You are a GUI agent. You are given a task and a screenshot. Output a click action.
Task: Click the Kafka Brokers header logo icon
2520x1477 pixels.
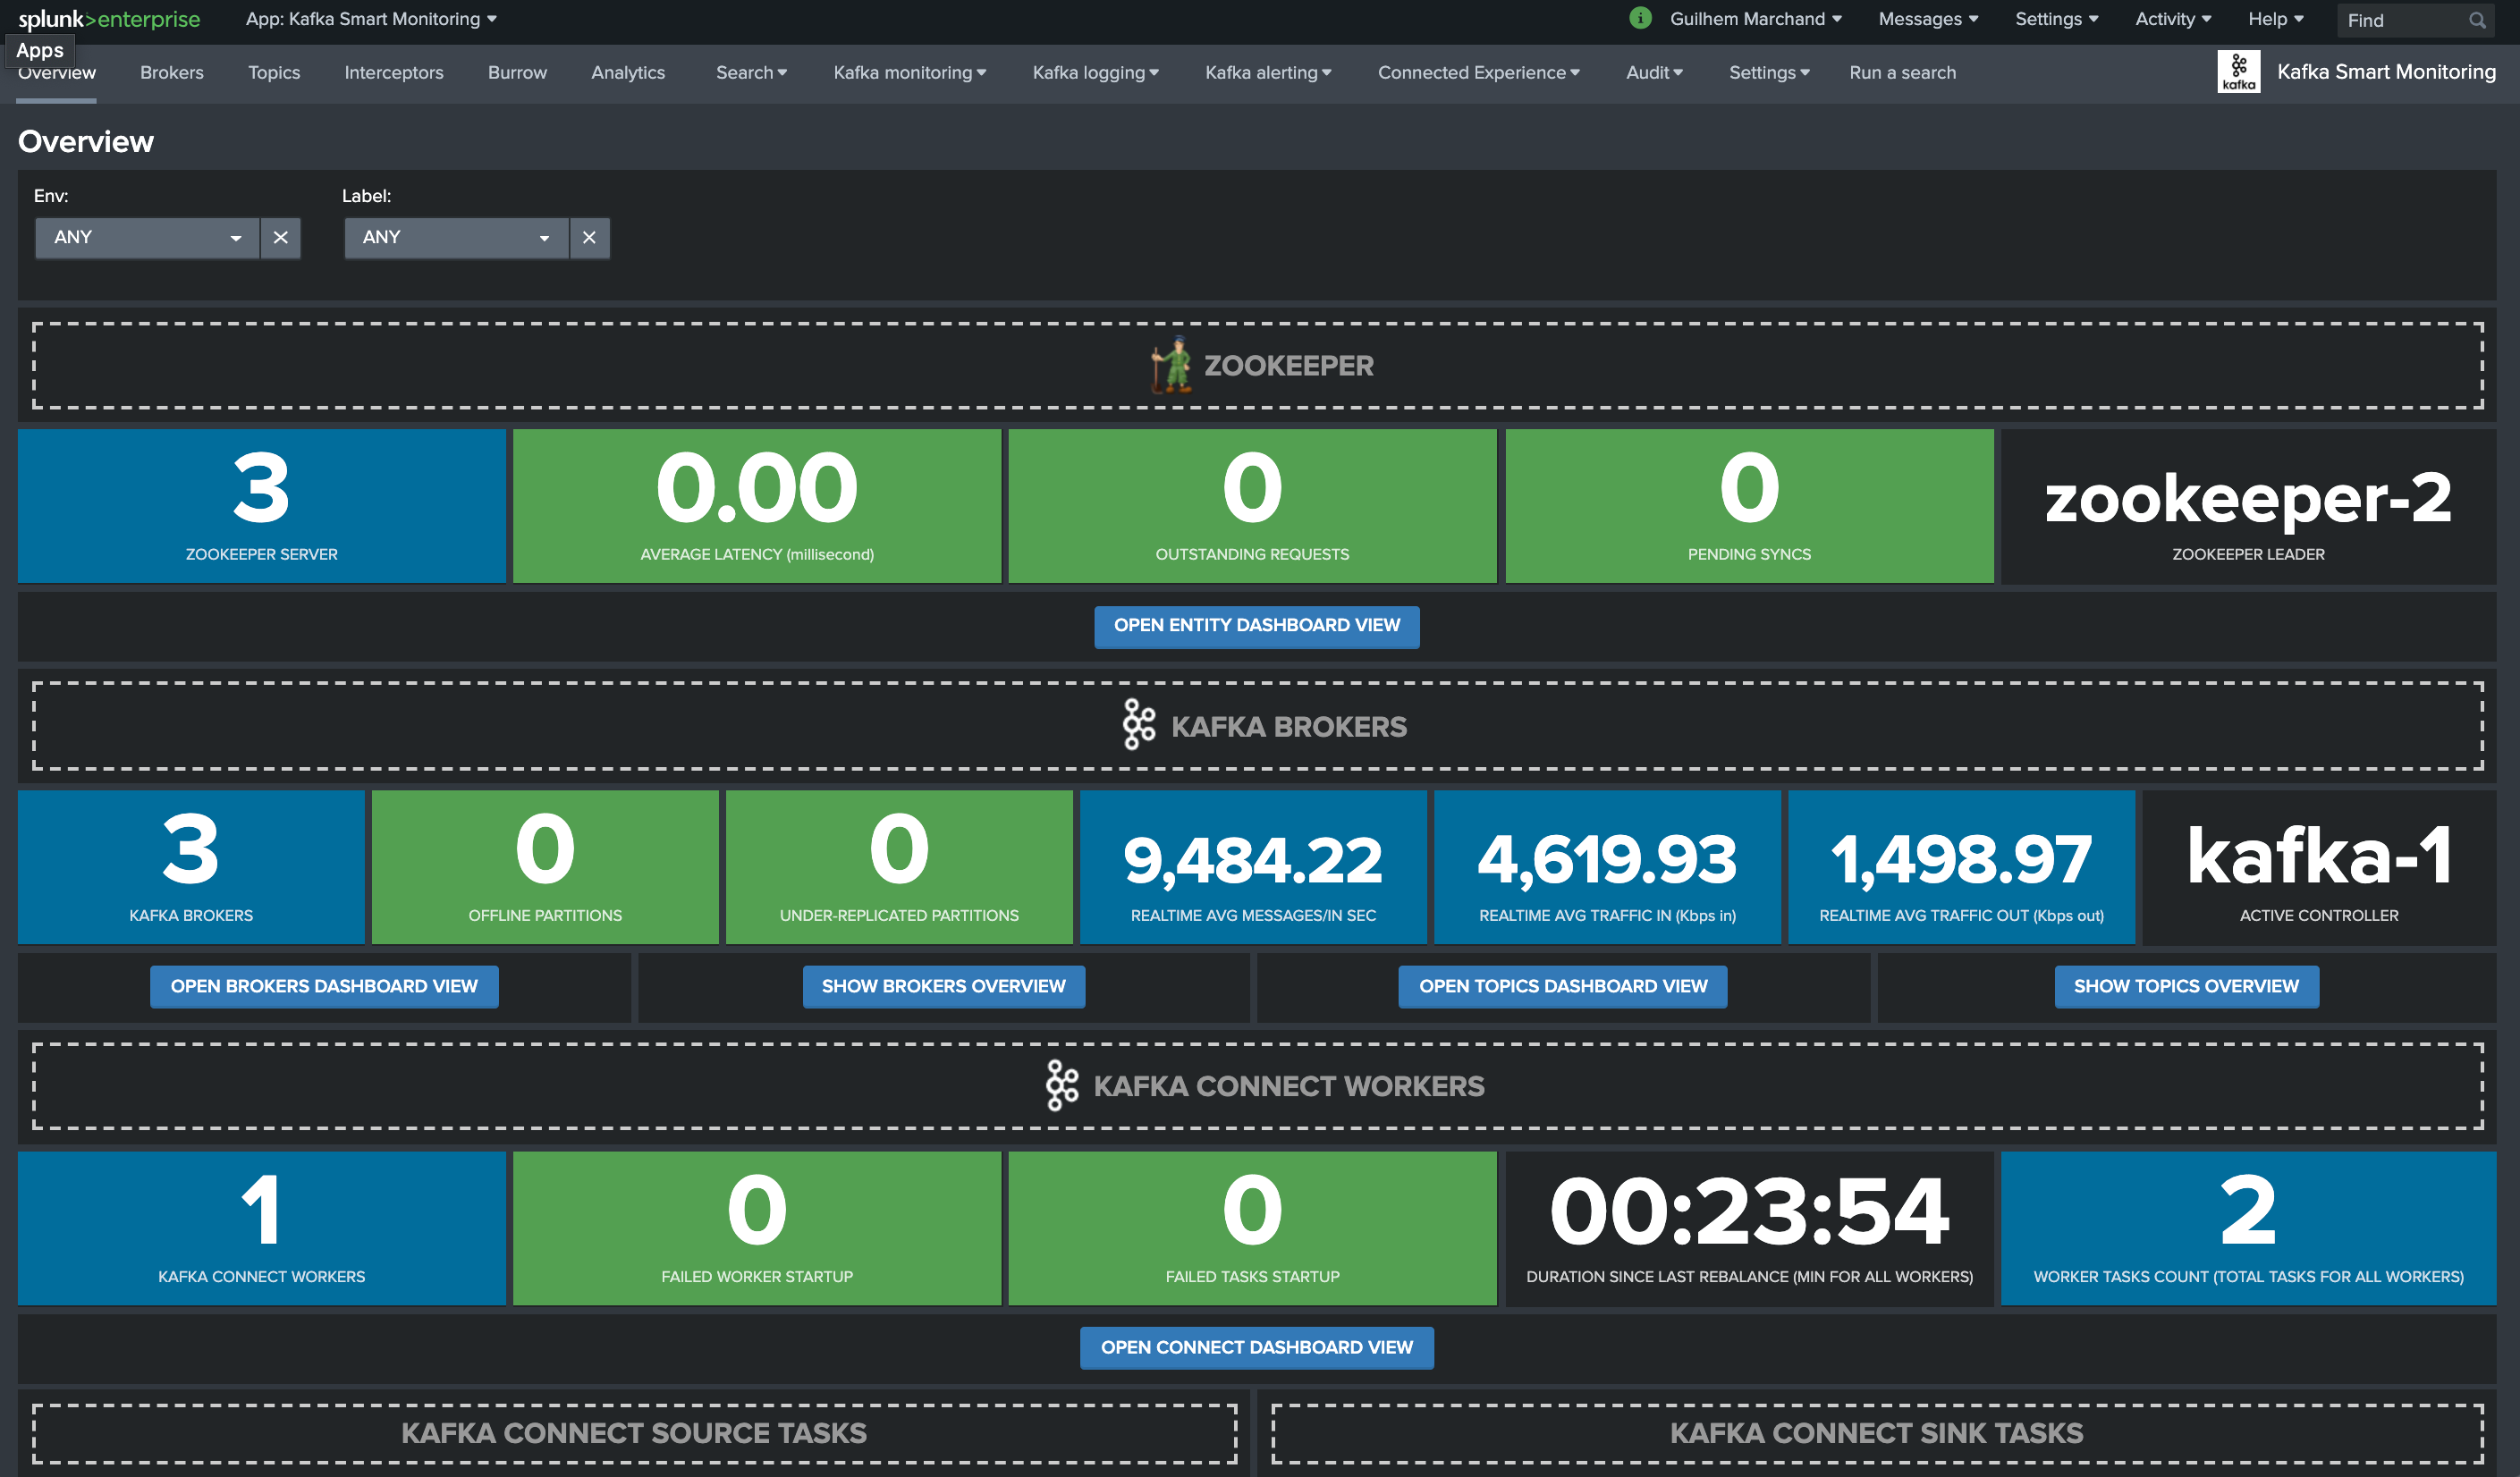coord(1138,725)
